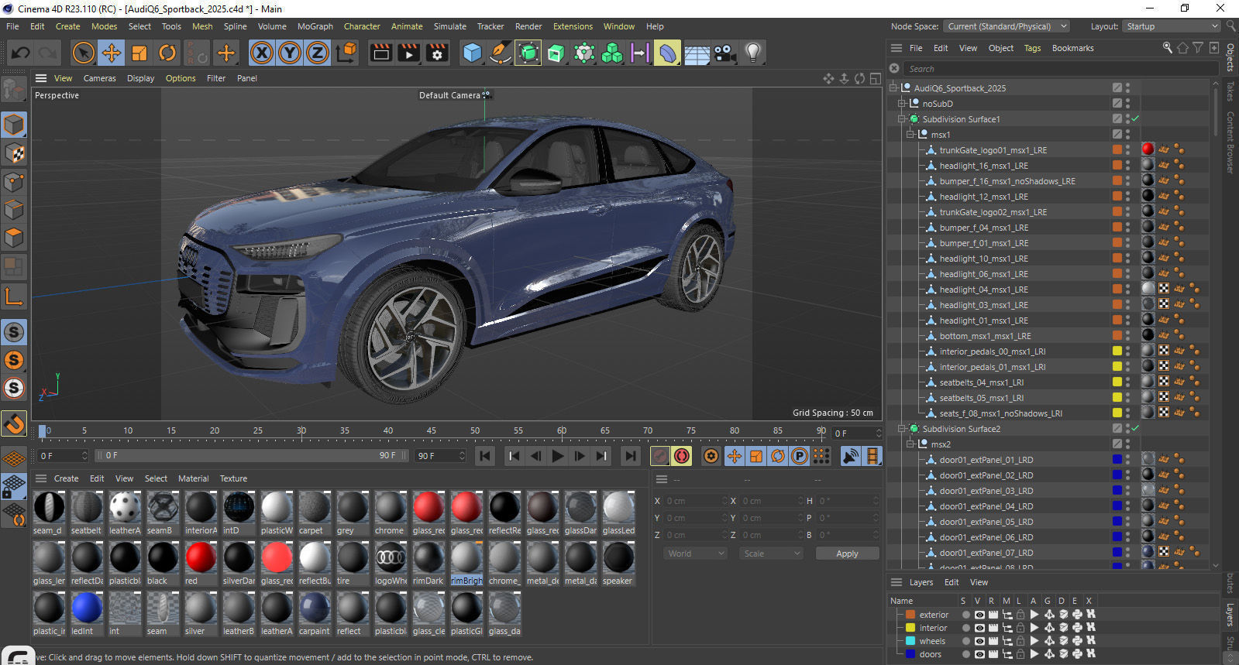1239x665 pixels.
Task: Click the record active objects button
Action: tap(660, 456)
